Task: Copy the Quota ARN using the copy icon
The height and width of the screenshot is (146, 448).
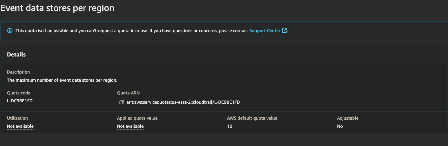Action: click(x=121, y=102)
